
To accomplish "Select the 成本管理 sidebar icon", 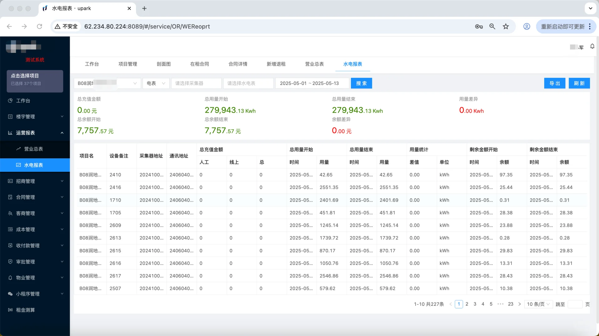I will click(25, 229).
